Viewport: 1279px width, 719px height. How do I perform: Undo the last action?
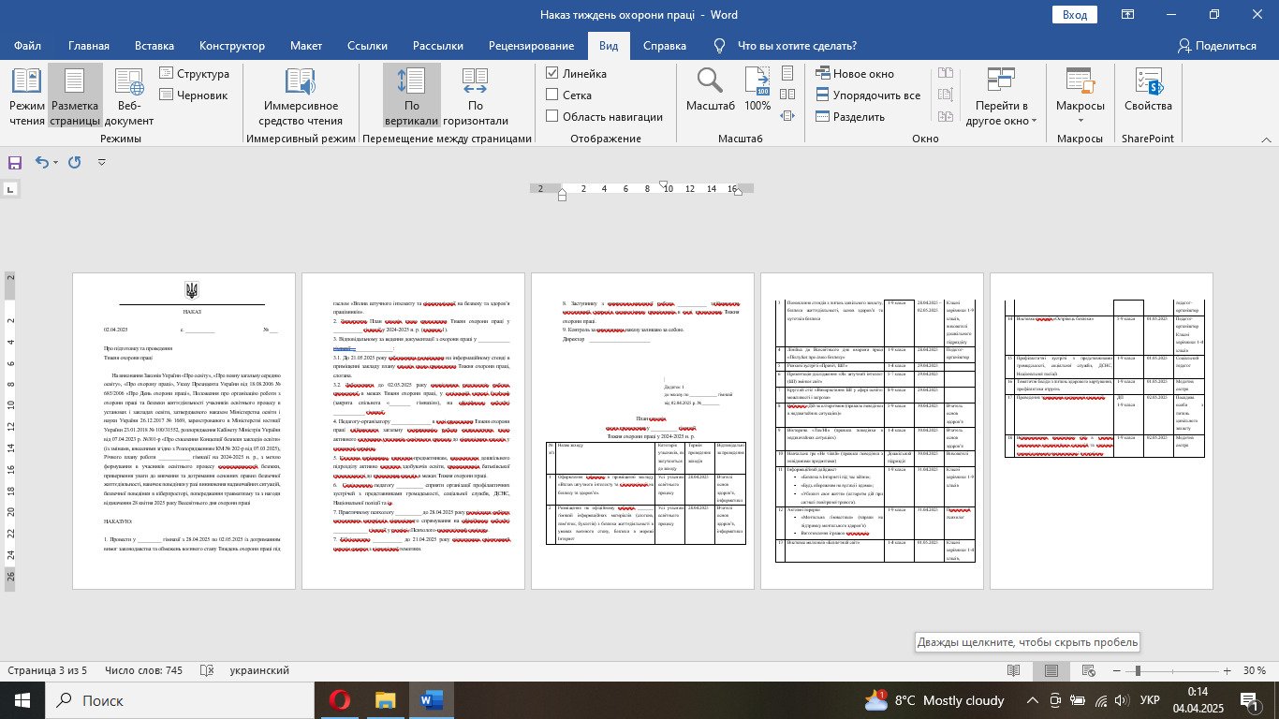(41, 162)
